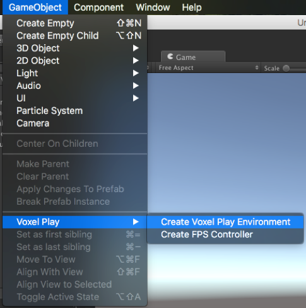The width and height of the screenshot is (306, 308).
Task: Switch to the Game tab
Action: pyautogui.click(x=193, y=57)
